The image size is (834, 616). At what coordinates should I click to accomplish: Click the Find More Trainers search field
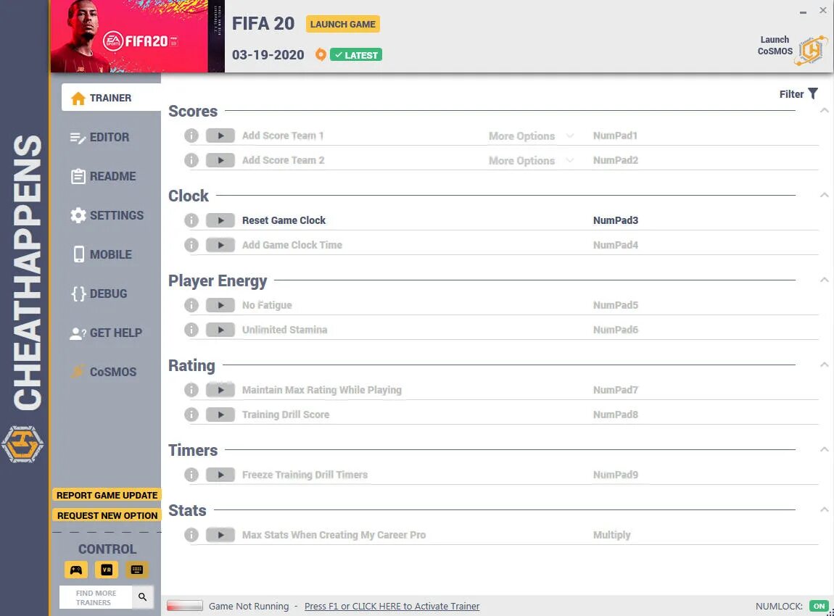tap(96, 597)
